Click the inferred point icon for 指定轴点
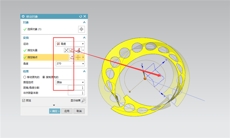230x138 pixels. pos(78,57)
